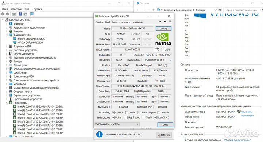Screen dimensions: 263x142
Task: Open the Вид menu
Action: point(27,9)
